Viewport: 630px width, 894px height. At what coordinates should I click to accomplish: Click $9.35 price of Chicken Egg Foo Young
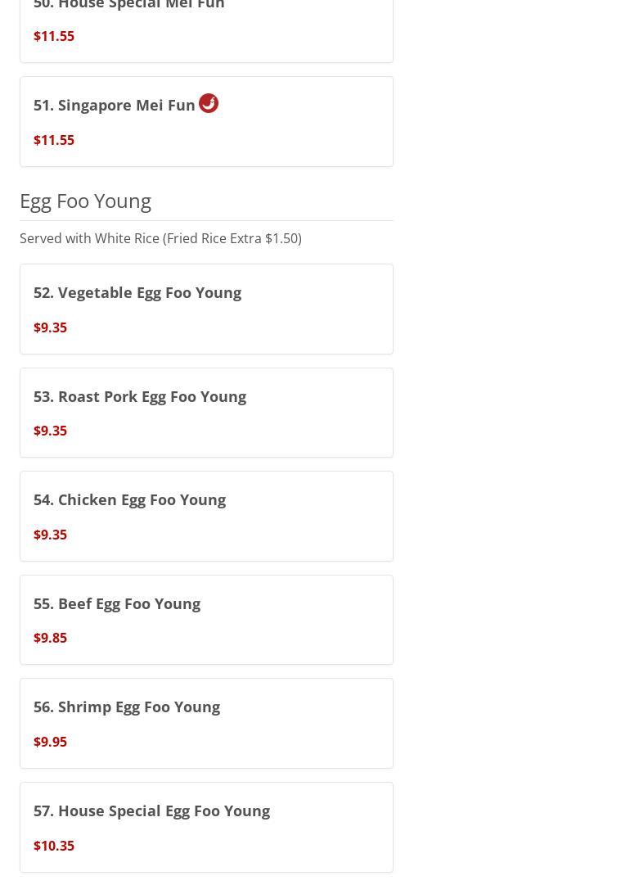tap(50, 535)
